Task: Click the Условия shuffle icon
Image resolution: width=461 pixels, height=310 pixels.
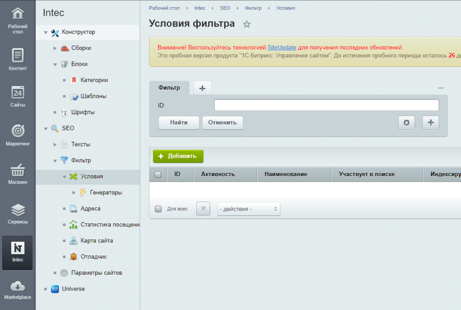Action: point(73,177)
